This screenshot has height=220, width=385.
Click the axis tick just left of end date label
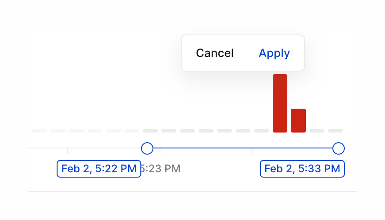253,151
